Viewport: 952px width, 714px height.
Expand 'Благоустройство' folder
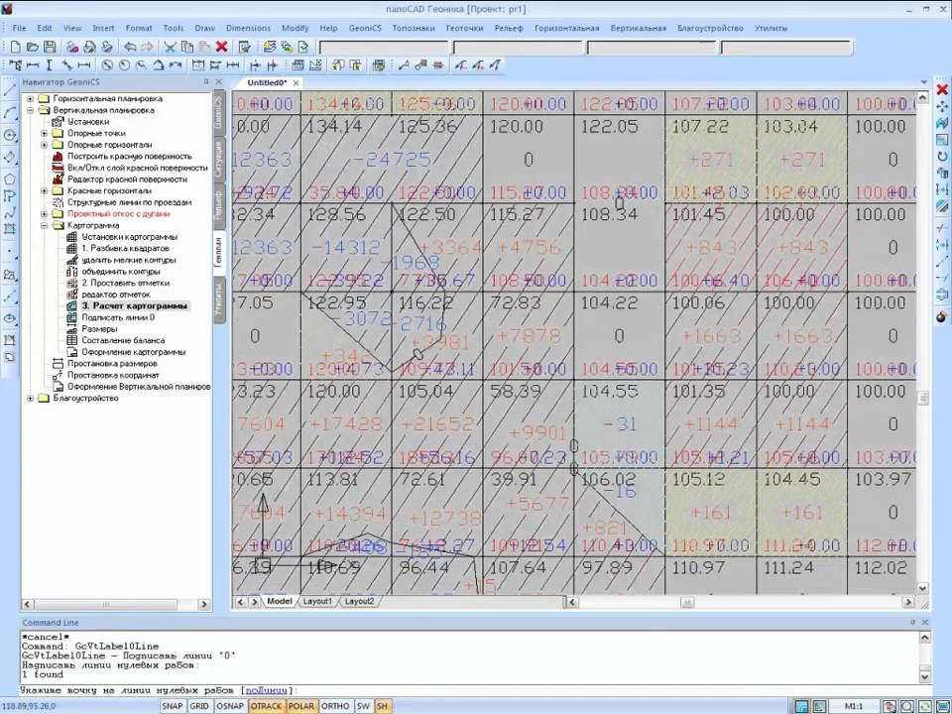pos(30,399)
